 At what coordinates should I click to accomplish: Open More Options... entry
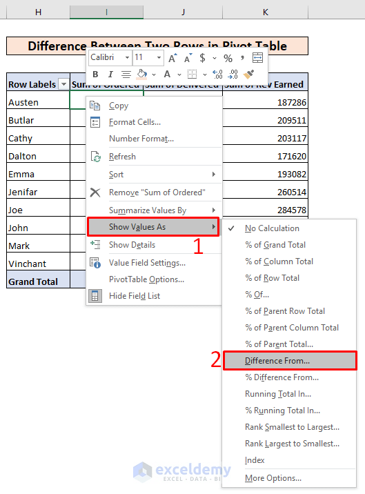pyautogui.click(x=289, y=478)
